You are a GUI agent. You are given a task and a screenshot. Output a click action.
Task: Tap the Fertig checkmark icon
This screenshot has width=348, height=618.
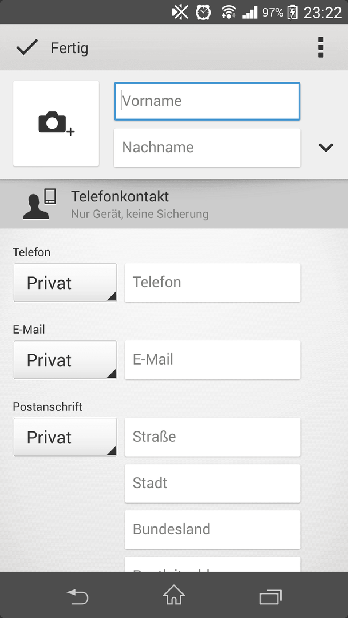pyautogui.click(x=27, y=47)
